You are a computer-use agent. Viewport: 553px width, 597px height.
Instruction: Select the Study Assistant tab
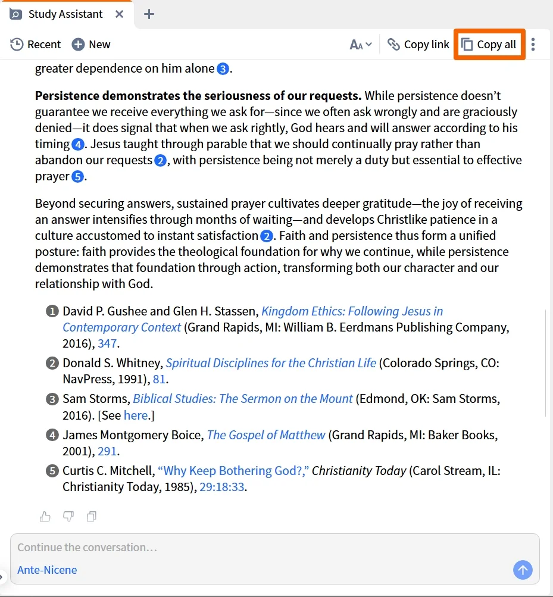(x=65, y=14)
